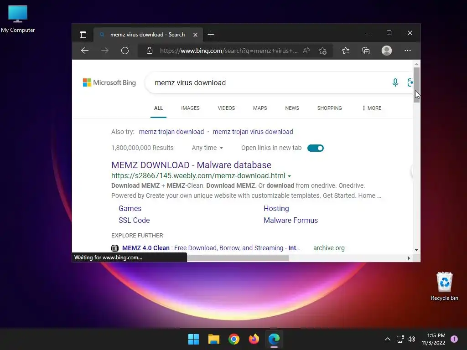
Task: Click the Microsoft Bing logo
Action: (x=109, y=82)
